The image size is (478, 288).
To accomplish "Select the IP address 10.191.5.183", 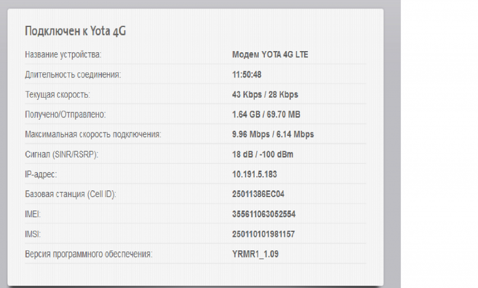I will (x=254, y=174).
